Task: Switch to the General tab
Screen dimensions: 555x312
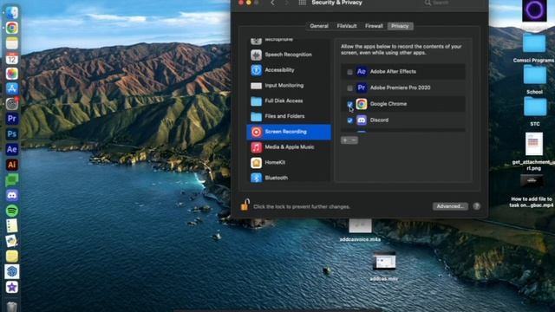Action: [x=319, y=26]
